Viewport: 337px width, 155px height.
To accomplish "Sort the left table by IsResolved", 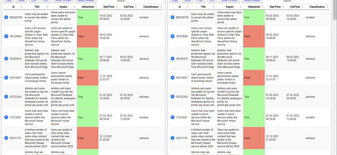I will [88, 7].
